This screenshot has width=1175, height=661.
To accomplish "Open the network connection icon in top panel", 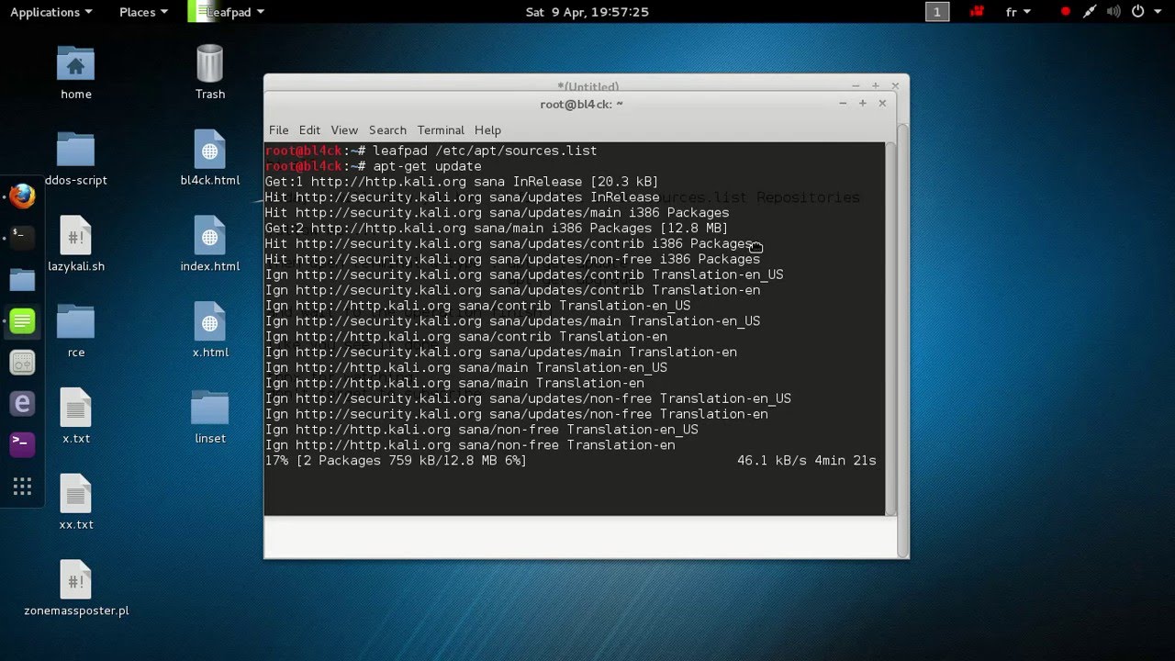I will coord(1090,12).
